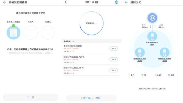Select 书房荣耀分布式路由 in device list
The width and height of the screenshot is (183, 103).
click(x=91, y=49)
